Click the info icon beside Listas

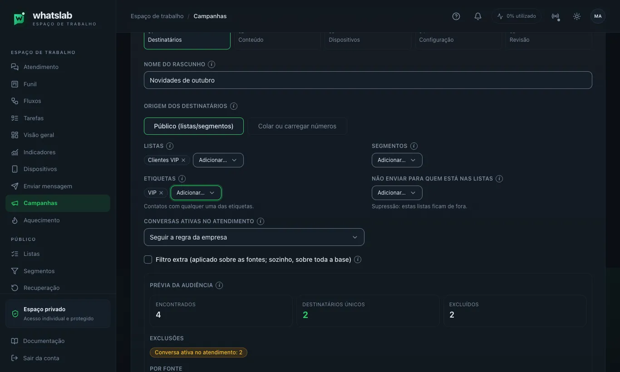click(170, 146)
